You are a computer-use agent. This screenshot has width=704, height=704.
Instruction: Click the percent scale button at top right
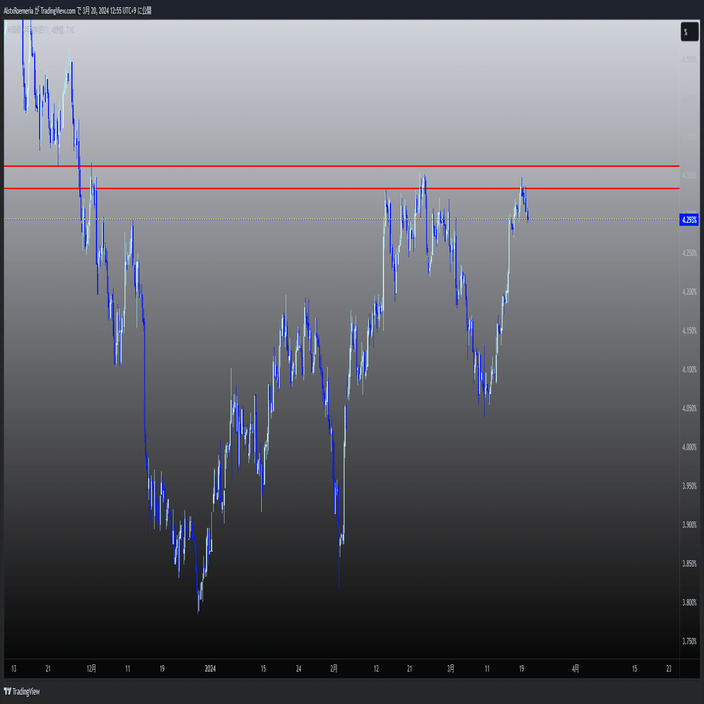(x=689, y=32)
